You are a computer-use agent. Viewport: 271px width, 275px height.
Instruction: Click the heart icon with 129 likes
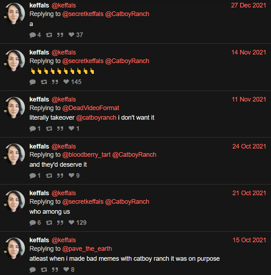pos(71,222)
